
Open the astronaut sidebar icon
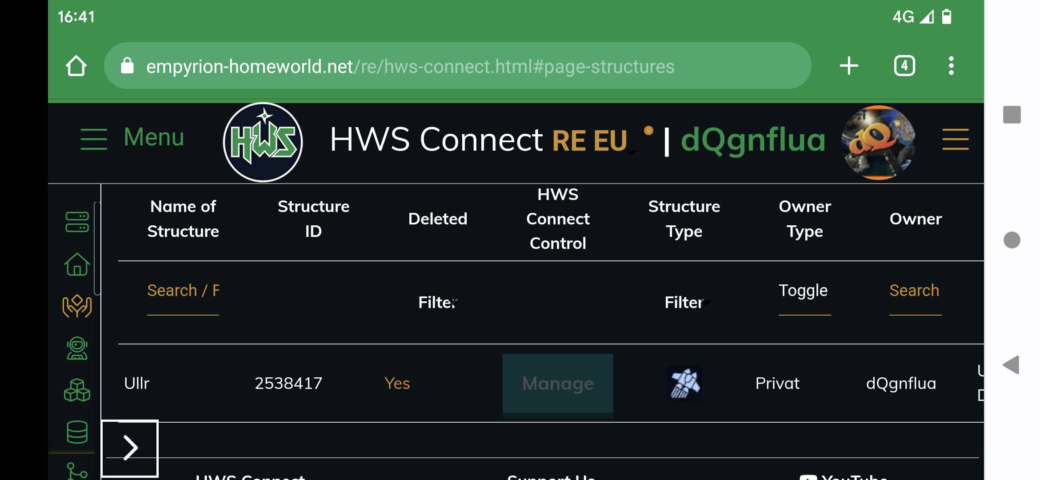pos(77,348)
